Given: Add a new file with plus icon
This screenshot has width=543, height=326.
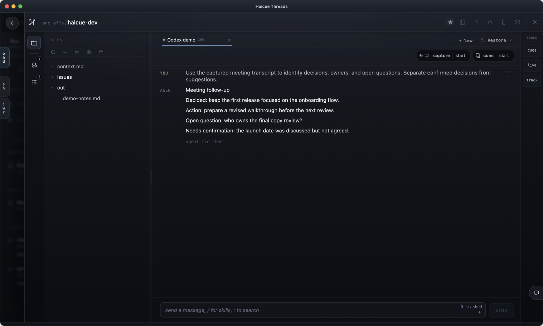Looking at the screenshot, I should [65, 52].
